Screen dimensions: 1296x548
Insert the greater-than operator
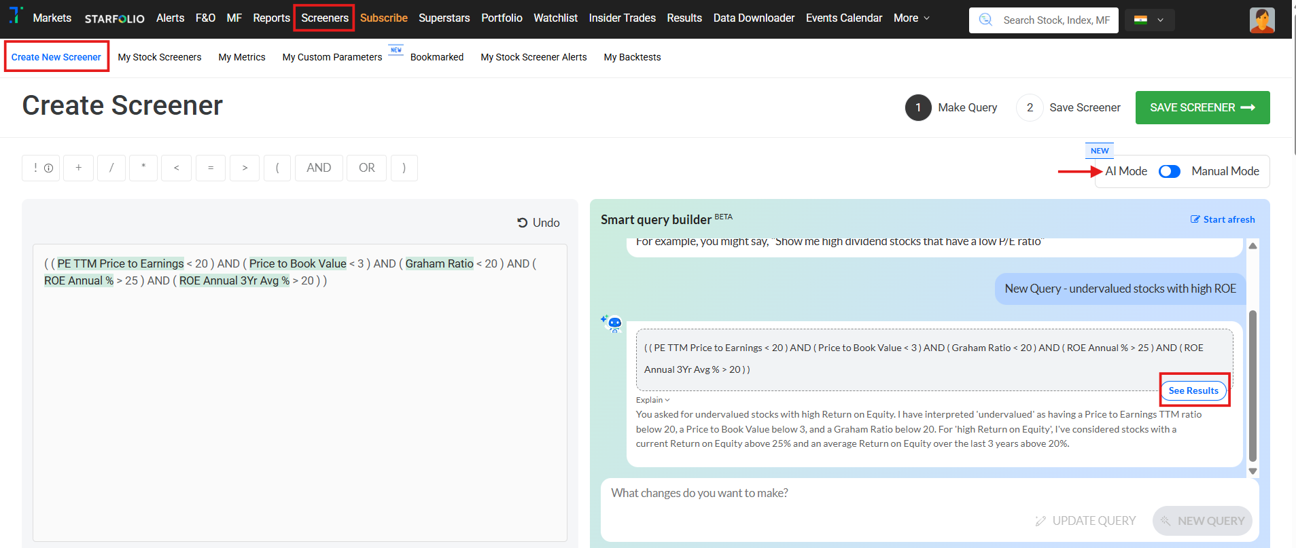coord(245,168)
